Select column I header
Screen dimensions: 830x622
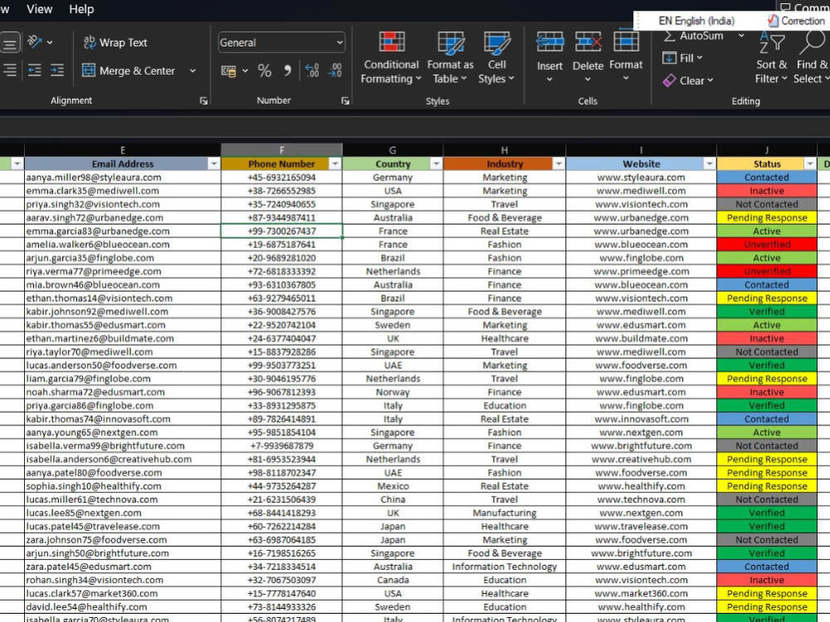[641, 150]
